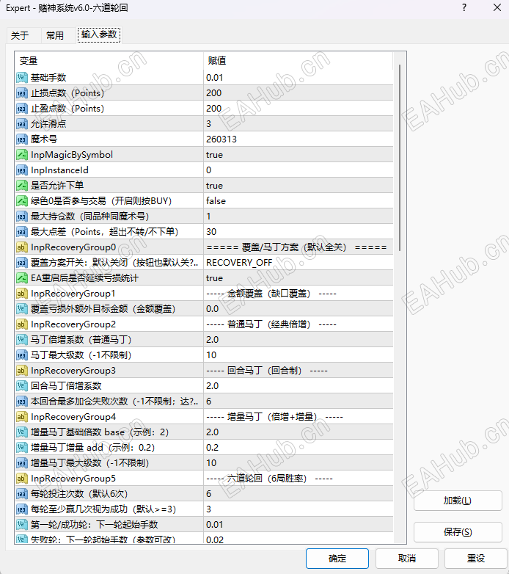Click the 六道轮回 (6局胜率) value cell
This screenshot has width=509, height=574.
coord(299,479)
